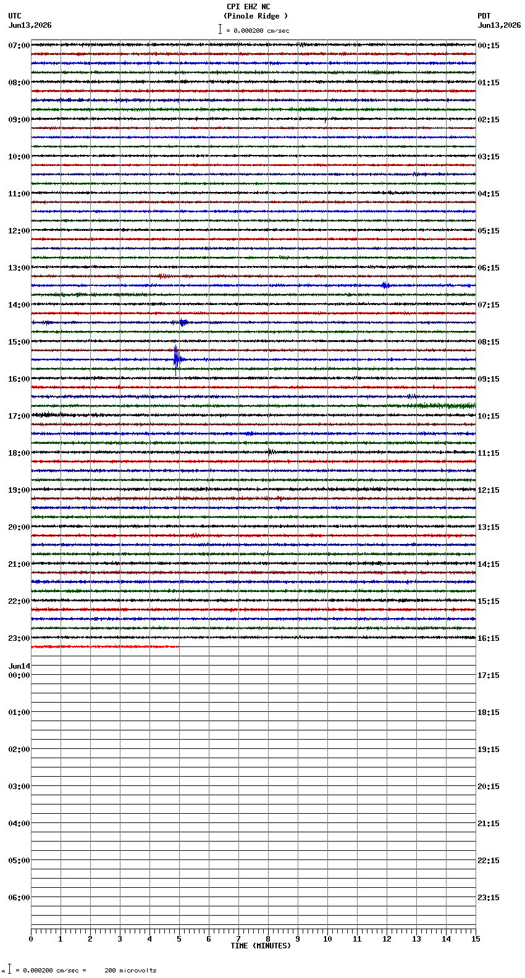
Task: Click the '08:15' PDT time label
Action: pyautogui.click(x=489, y=342)
